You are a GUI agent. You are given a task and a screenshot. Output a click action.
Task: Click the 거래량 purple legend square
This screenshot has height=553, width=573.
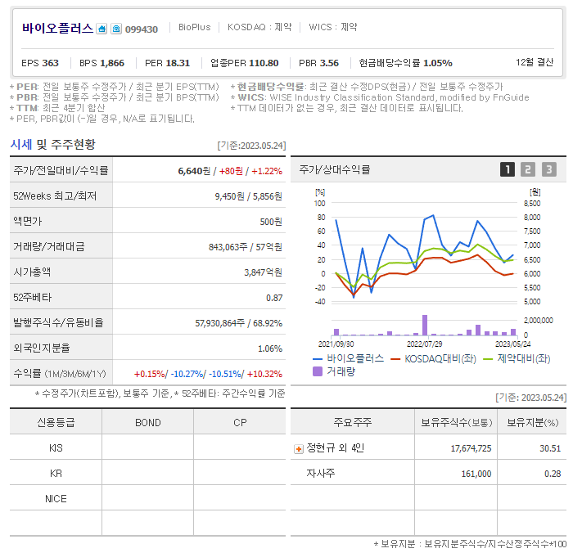[318, 371]
